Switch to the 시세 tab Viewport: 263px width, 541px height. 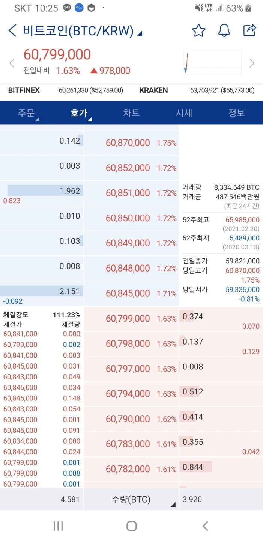click(184, 113)
